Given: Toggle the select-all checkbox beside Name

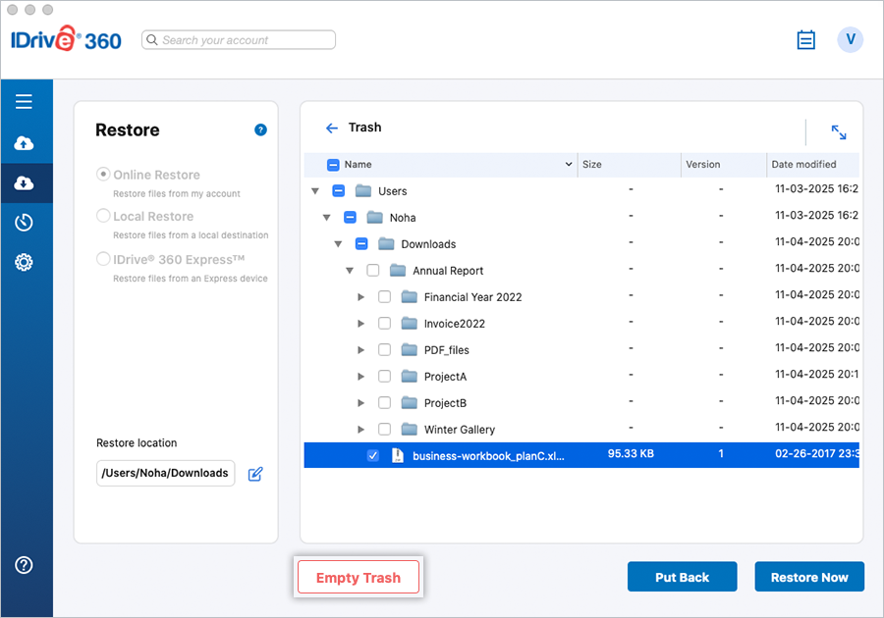Looking at the screenshot, I should [x=333, y=165].
